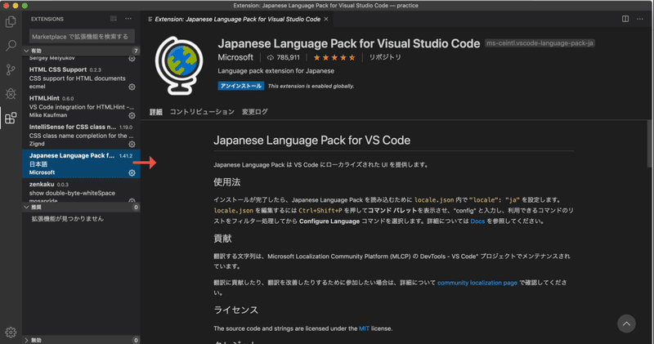Select zenkaku extension in list
Viewport: 654px width, 344px height.
pos(81,191)
